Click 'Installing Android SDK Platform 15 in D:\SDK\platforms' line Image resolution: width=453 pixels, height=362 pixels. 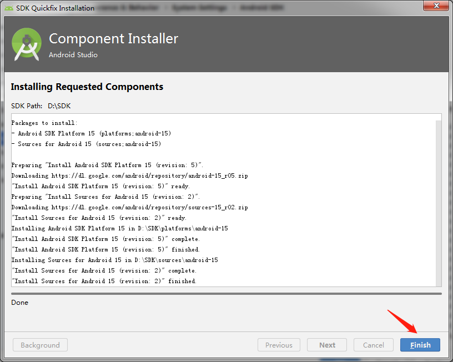pyautogui.click(x=119, y=229)
